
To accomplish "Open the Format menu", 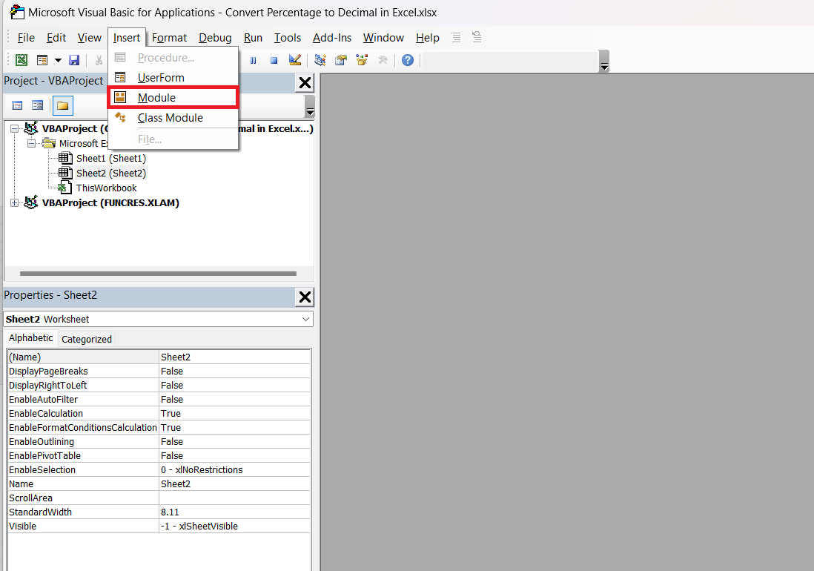I will 169,38.
